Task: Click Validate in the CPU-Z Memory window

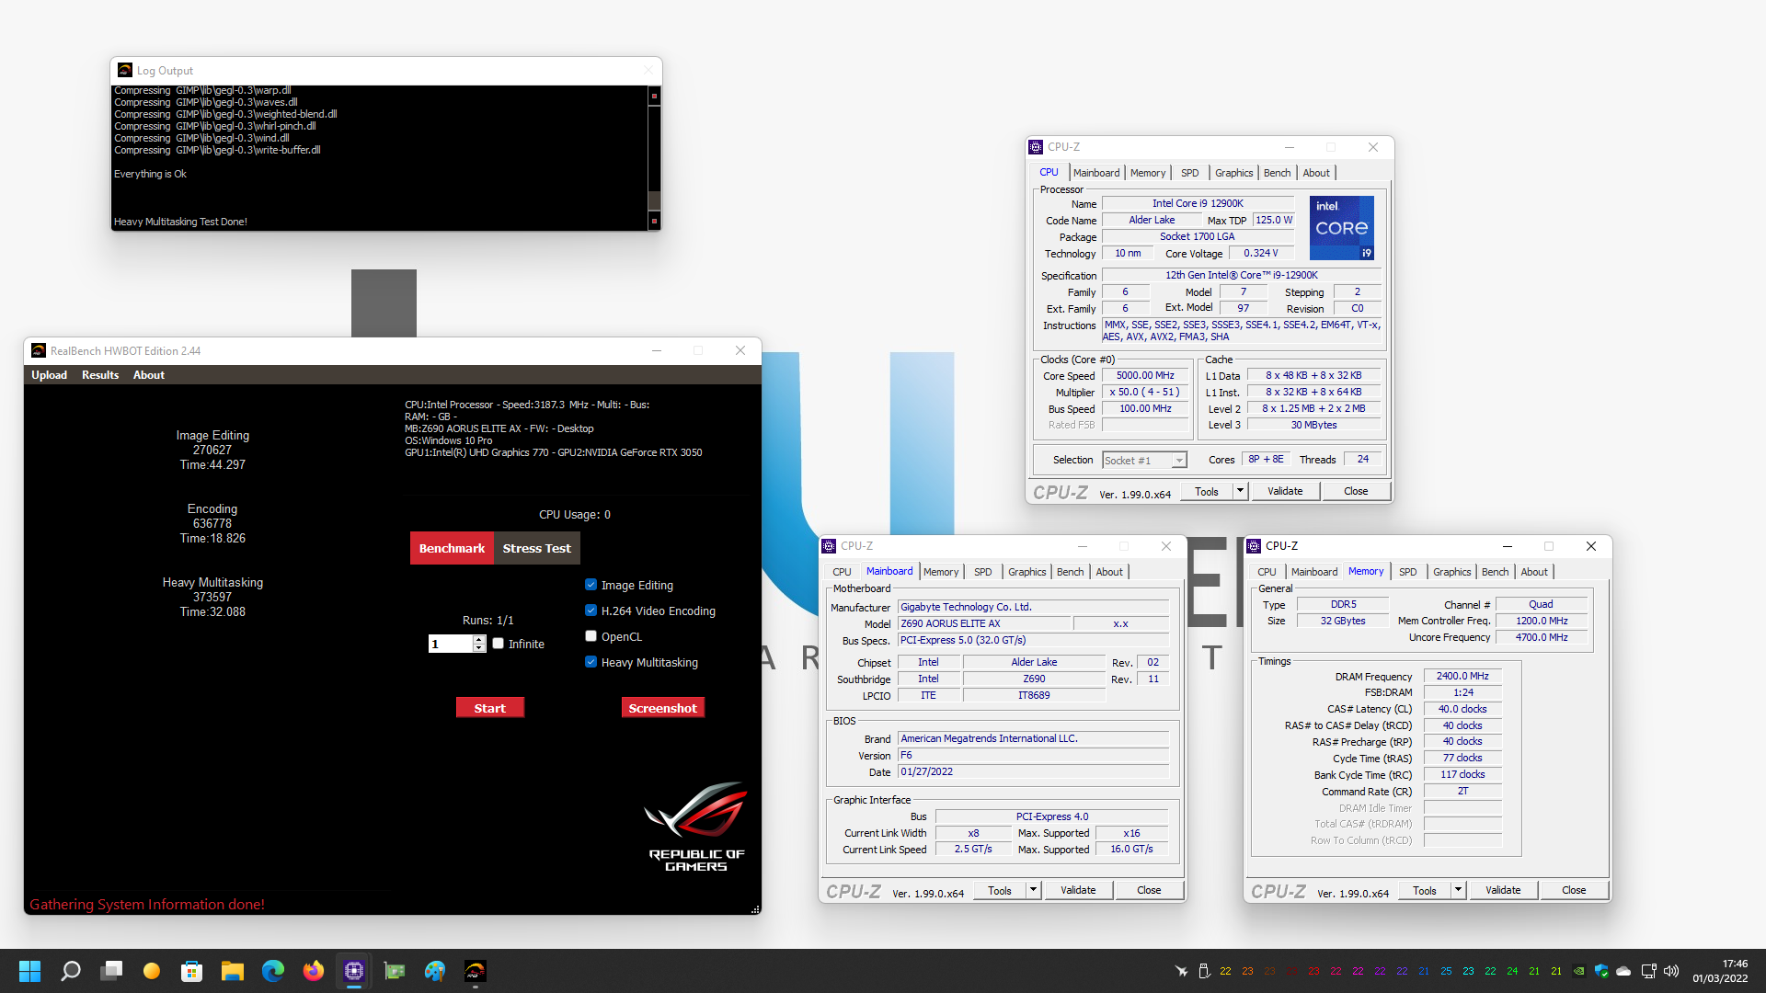Action: pyautogui.click(x=1503, y=890)
